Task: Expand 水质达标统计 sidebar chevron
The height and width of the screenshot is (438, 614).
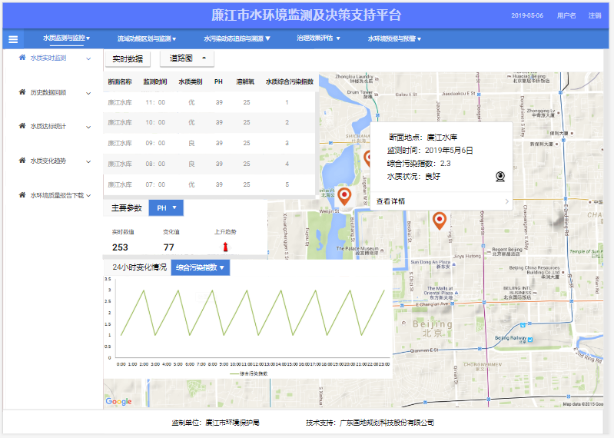Action: click(x=88, y=128)
